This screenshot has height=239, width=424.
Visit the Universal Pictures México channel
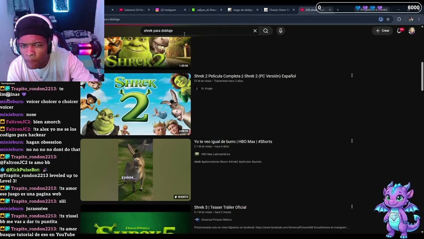216,220
